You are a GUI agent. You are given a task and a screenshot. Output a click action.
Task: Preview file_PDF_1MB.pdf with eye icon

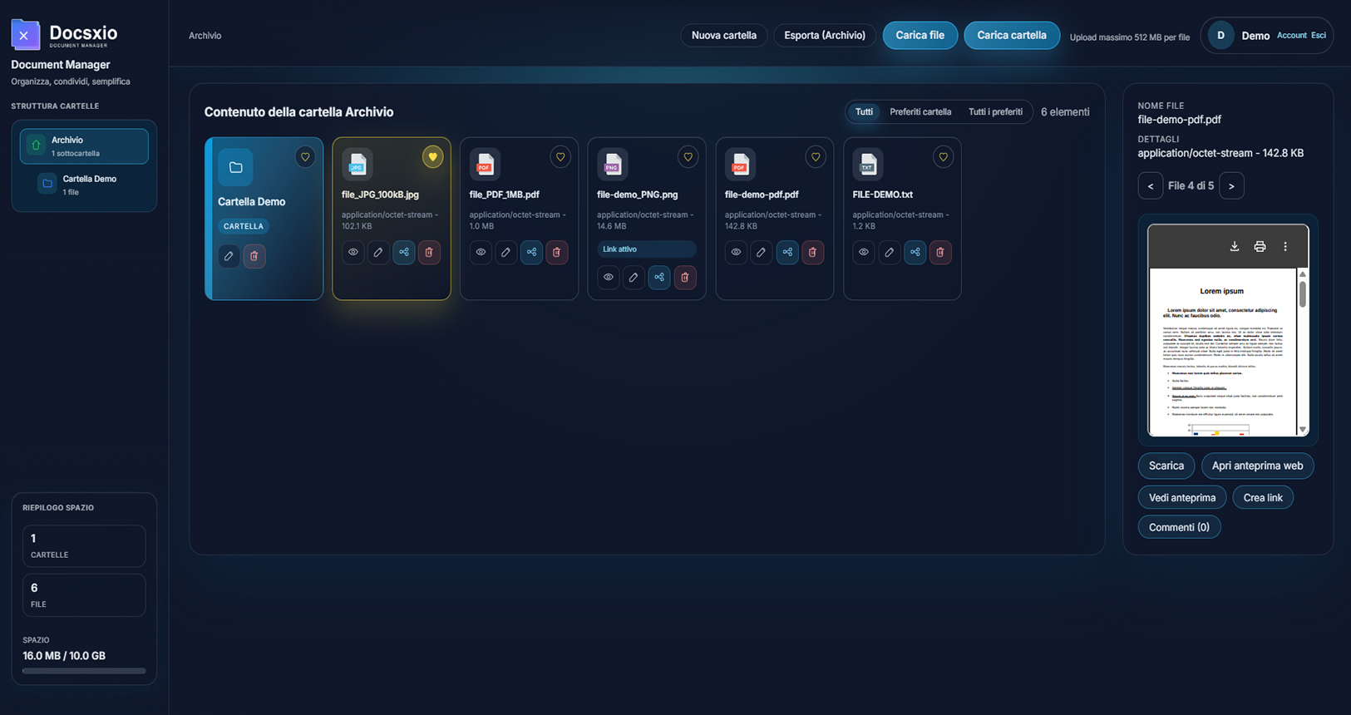click(x=481, y=252)
